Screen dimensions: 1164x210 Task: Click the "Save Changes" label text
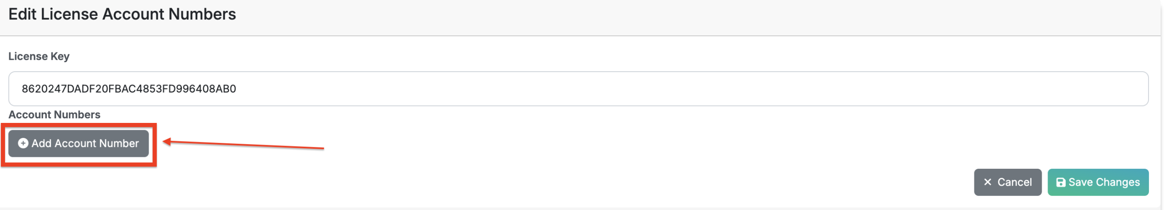1104,182
